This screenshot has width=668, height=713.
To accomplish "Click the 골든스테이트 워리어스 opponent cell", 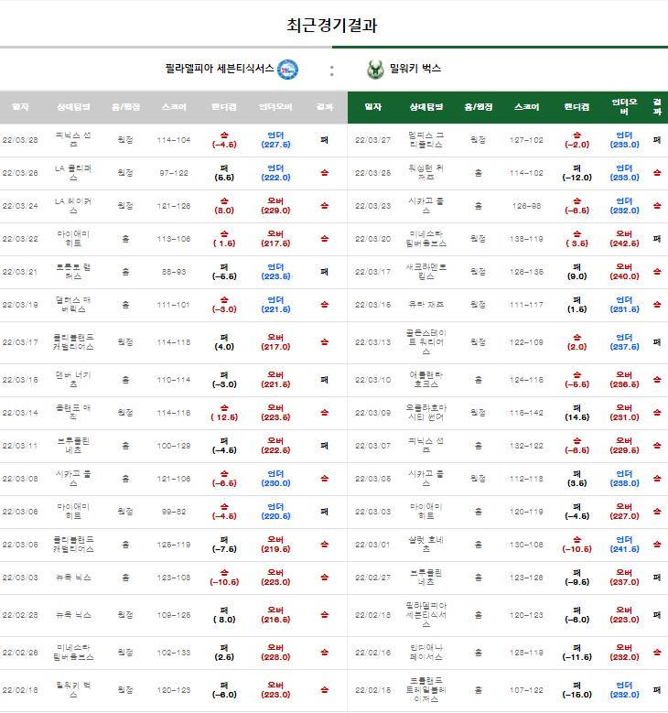I will 426,342.
